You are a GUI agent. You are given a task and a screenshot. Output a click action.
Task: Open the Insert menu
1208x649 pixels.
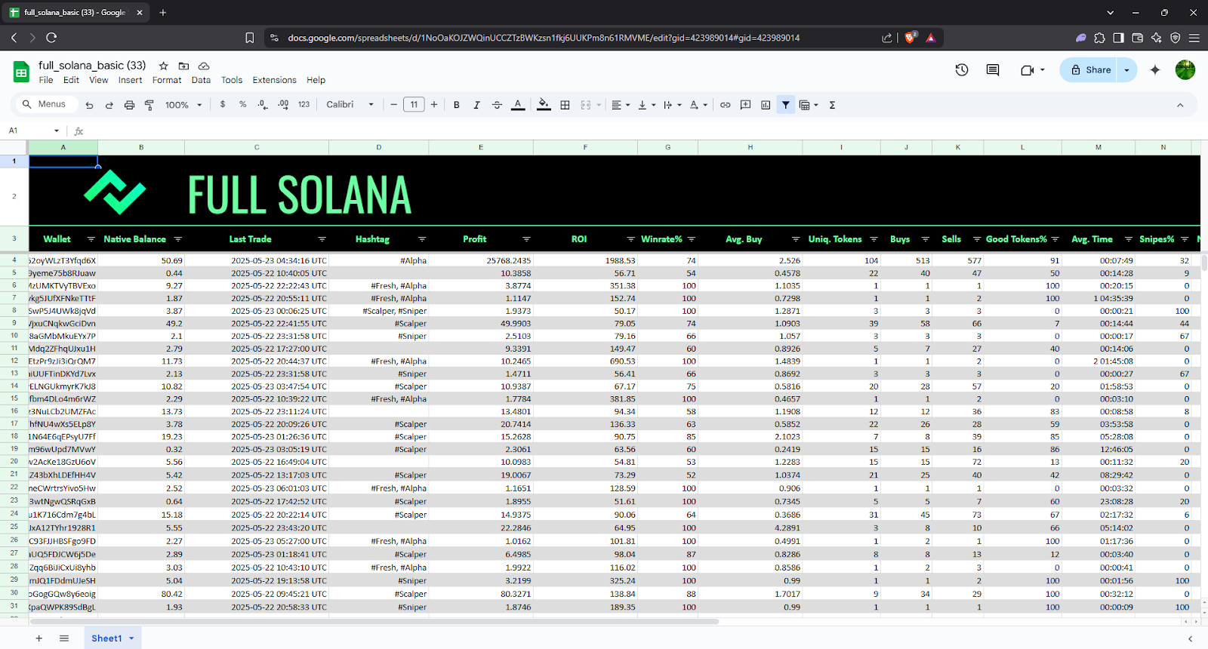pos(130,80)
